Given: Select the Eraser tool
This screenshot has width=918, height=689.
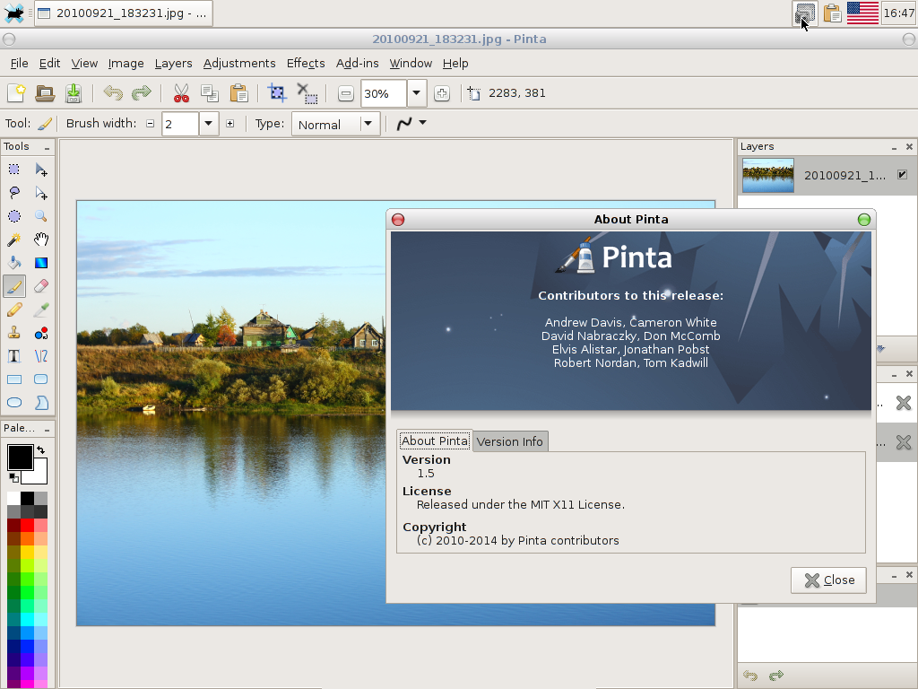Looking at the screenshot, I should click(x=41, y=286).
